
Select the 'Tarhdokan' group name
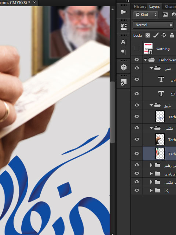click(x=167, y=60)
